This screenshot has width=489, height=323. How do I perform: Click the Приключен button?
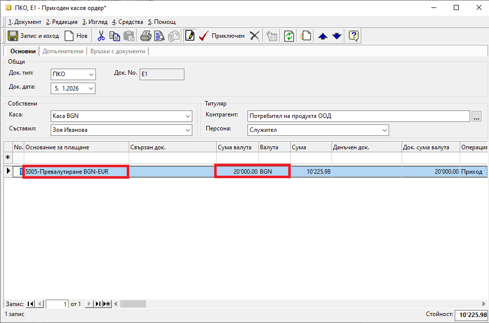(222, 36)
